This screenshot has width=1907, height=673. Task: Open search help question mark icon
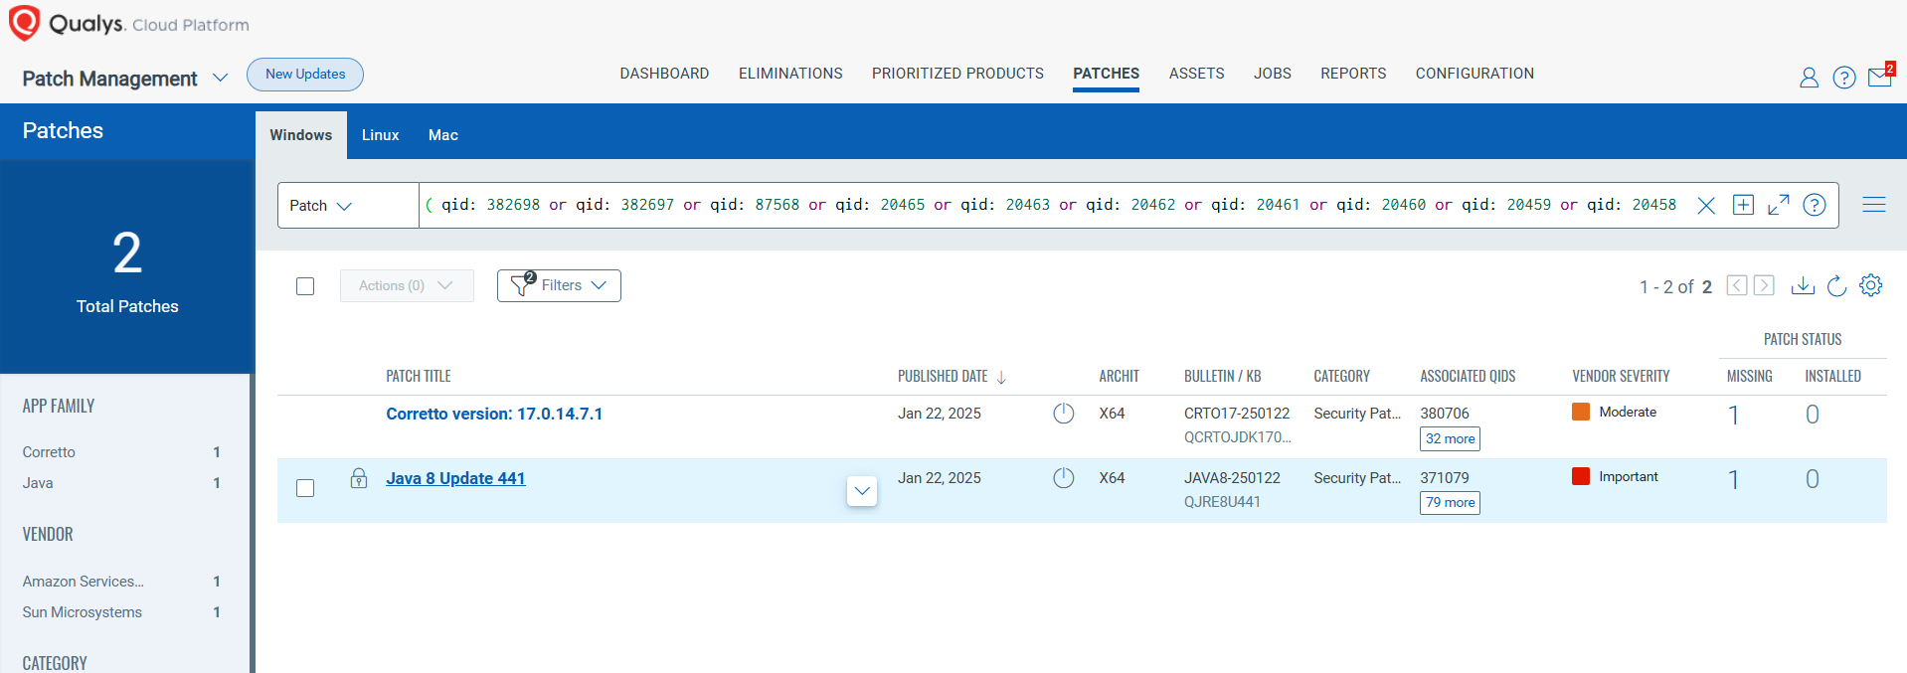[1815, 205]
